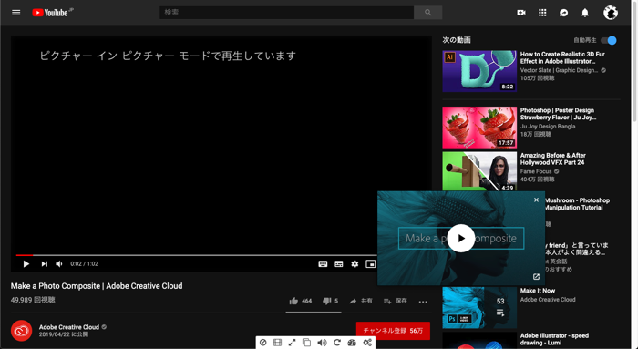Toggle subtitles in the player controls
Screen dimensions: 638x349
pos(338,264)
